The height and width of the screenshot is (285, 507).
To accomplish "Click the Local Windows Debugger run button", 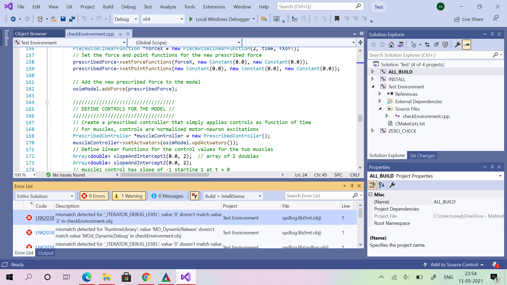I will pos(191,19).
